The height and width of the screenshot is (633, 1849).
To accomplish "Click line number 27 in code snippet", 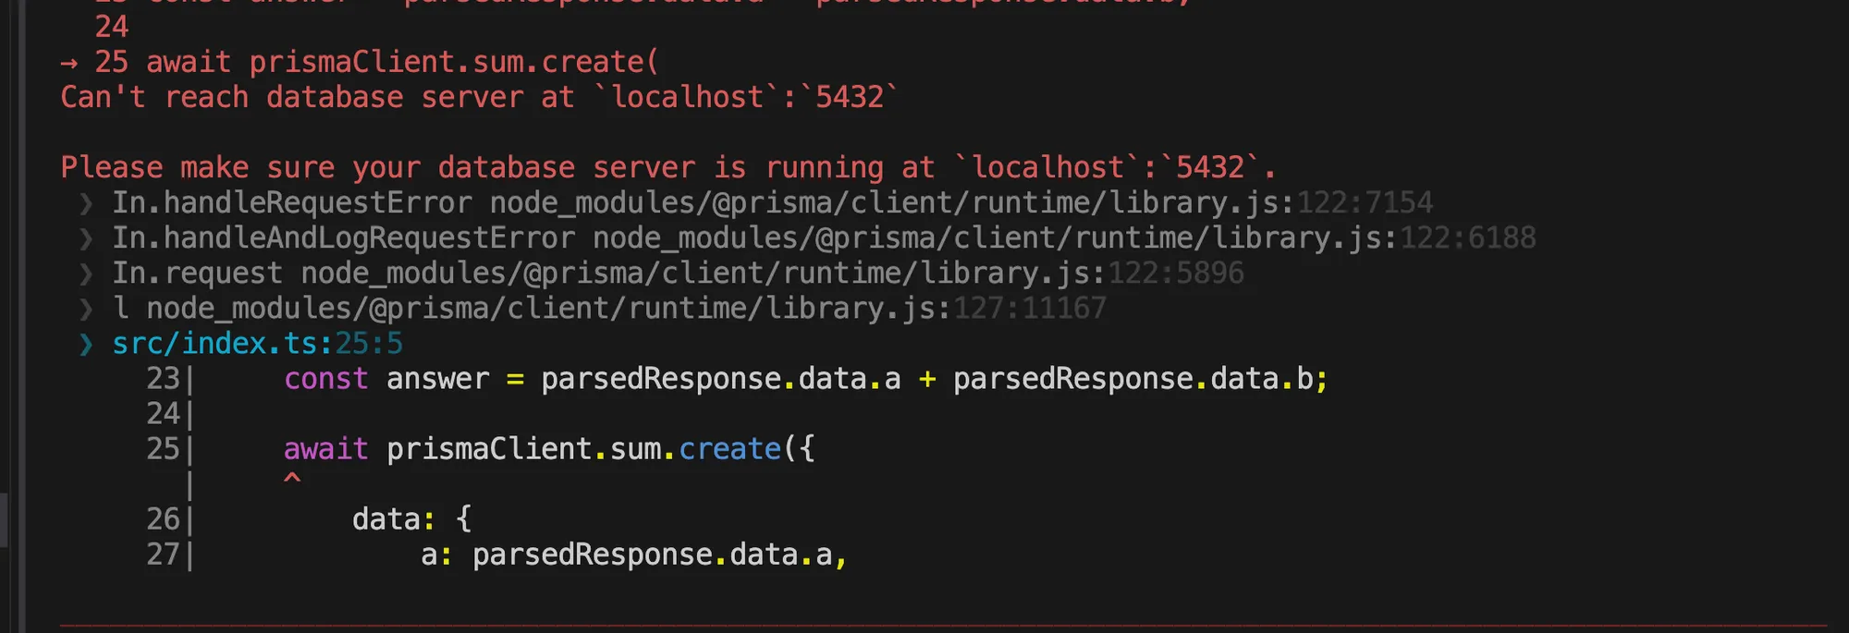I will (163, 554).
